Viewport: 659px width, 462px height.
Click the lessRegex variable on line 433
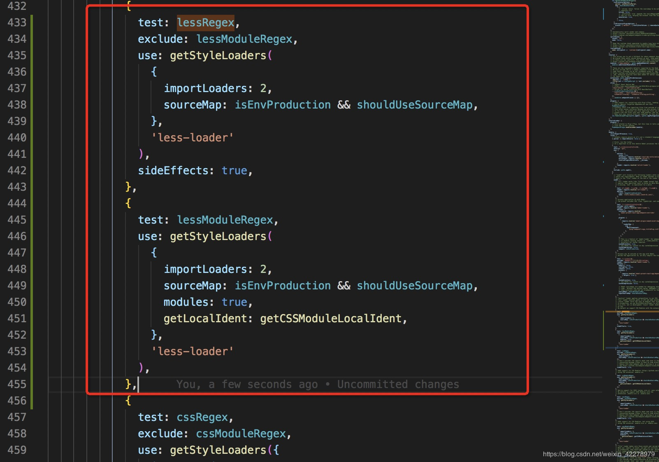click(x=206, y=23)
